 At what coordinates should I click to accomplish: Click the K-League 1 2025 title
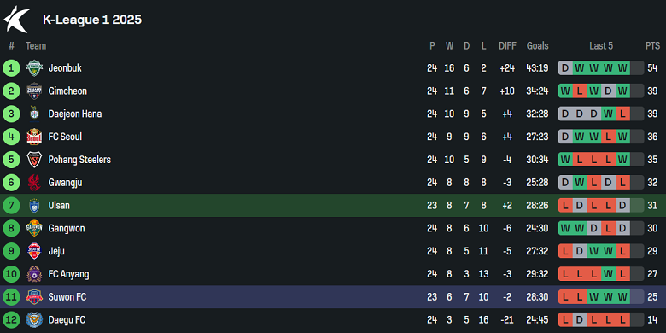(92, 20)
